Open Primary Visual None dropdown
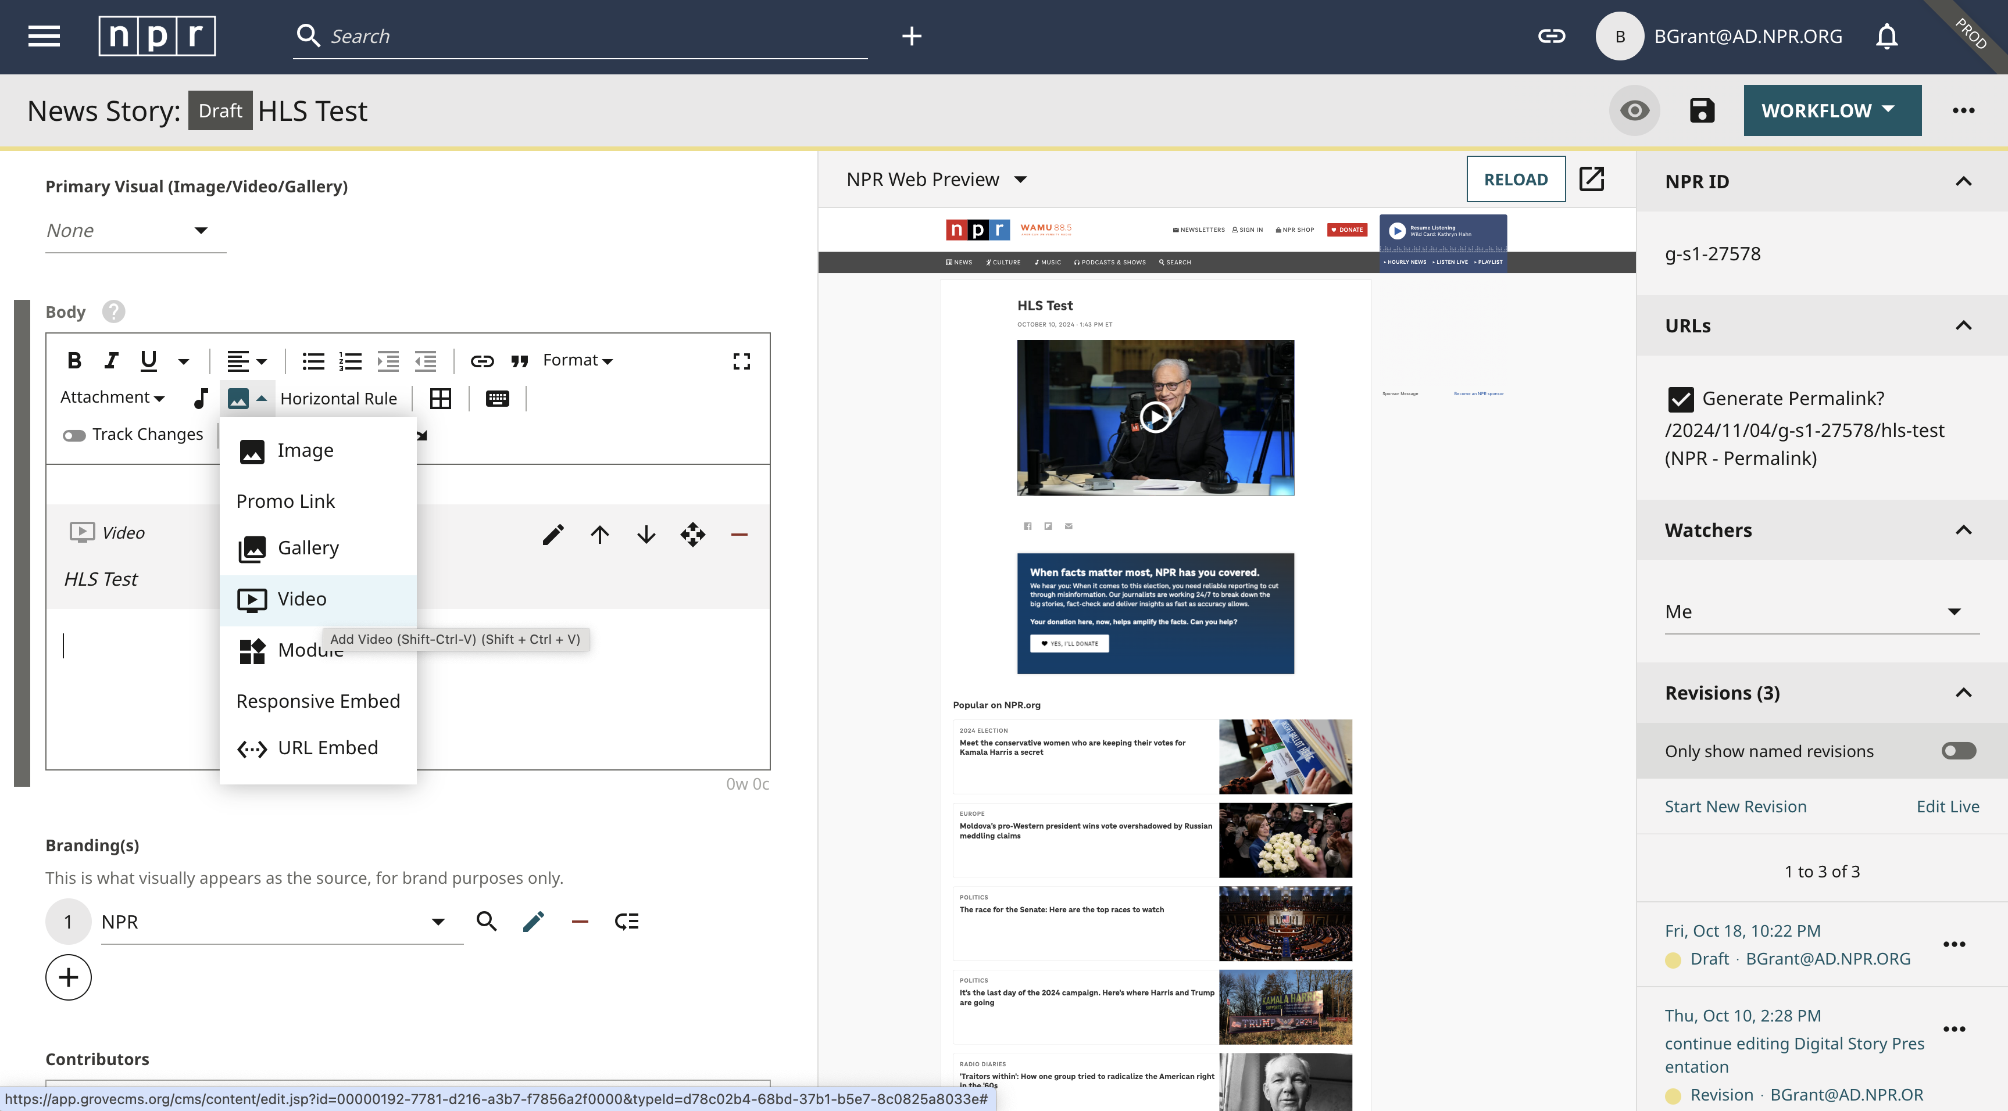This screenshot has height=1111, width=2008. [x=135, y=231]
